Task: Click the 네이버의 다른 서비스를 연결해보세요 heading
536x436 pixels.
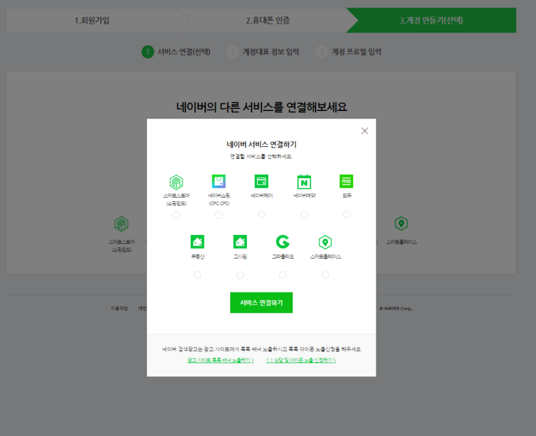Action: 261,107
